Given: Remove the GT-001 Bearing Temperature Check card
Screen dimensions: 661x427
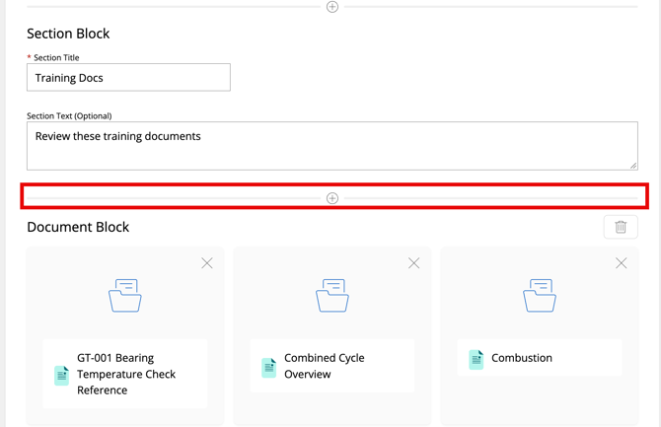Looking at the screenshot, I should (x=207, y=263).
